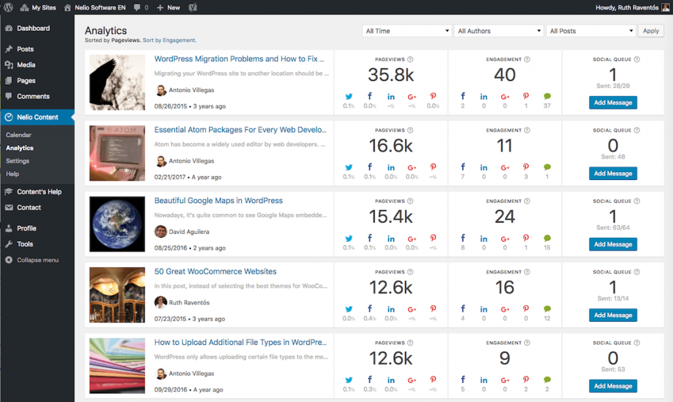The height and width of the screenshot is (402, 673).
Task: Open the comments bubble in admin bar
Action: 137,8
